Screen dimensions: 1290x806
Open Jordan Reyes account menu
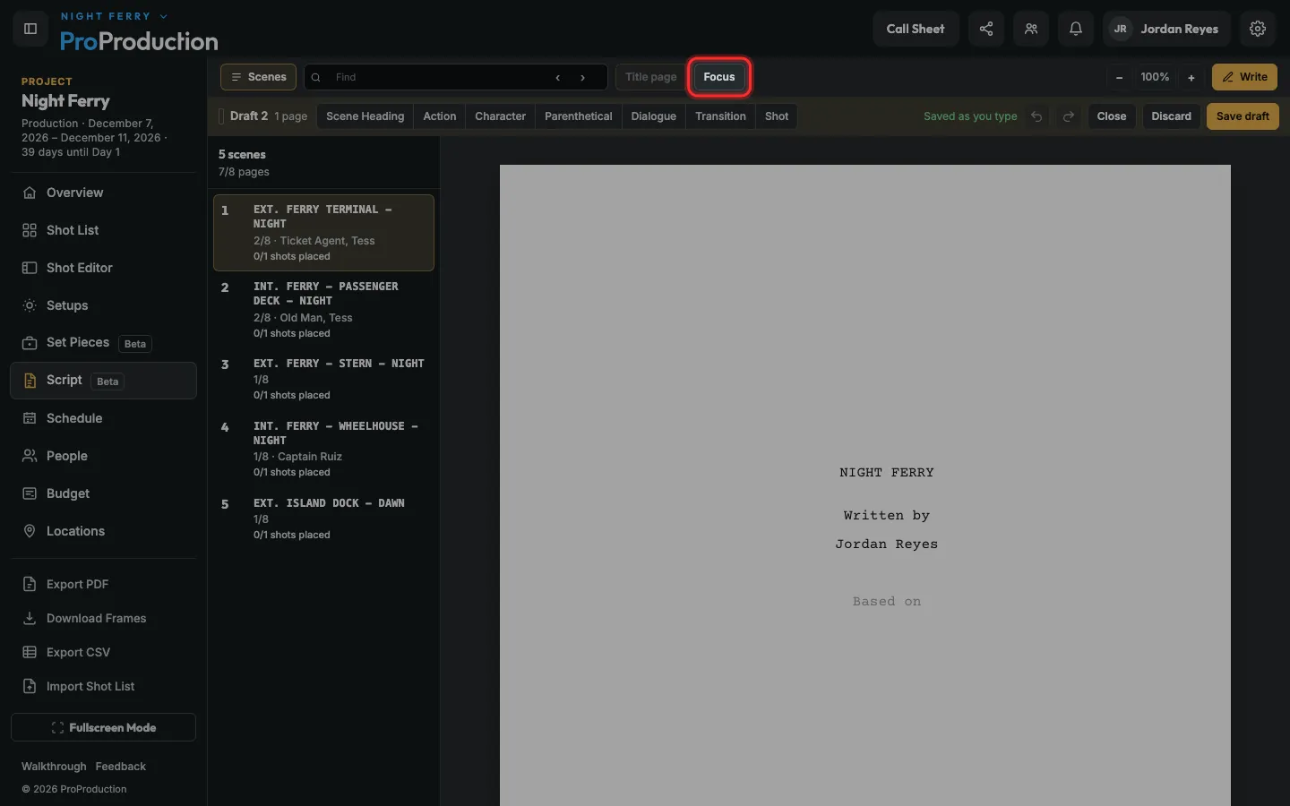click(x=1166, y=29)
